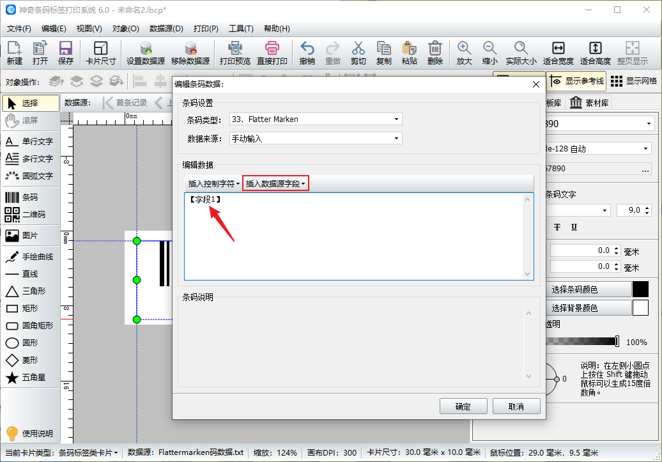Click 设置数据源 toolbar icon
Image resolution: width=662 pixels, height=462 pixels.
point(146,53)
